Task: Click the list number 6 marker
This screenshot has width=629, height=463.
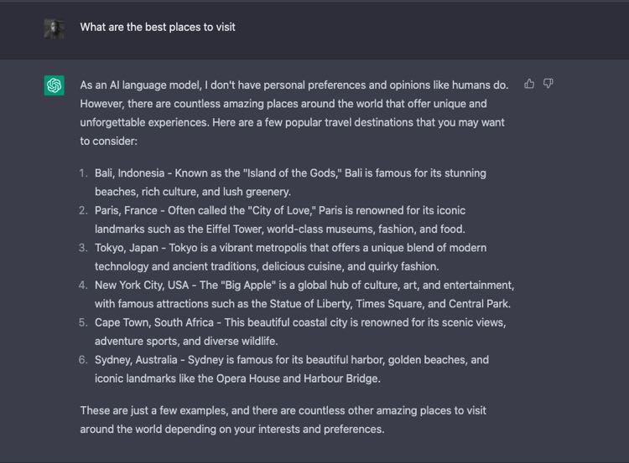Action: pyautogui.click(x=83, y=360)
